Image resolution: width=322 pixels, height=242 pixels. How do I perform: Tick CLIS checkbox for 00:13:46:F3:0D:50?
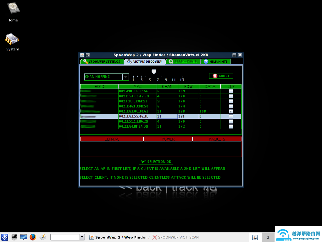pos(231,107)
